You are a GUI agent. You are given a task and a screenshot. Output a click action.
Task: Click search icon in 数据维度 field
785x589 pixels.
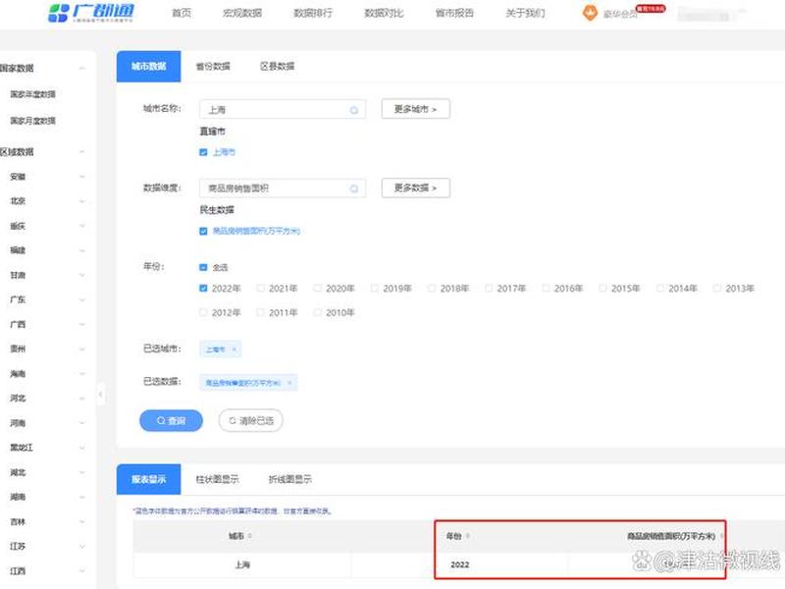(x=354, y=188)
